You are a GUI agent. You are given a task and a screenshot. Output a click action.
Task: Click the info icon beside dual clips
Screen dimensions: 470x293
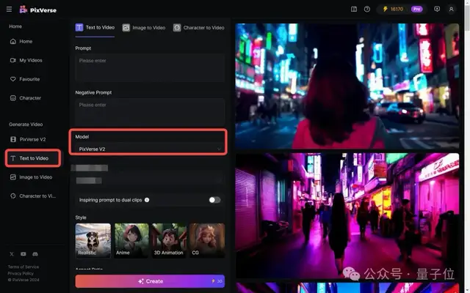(147, 200)
